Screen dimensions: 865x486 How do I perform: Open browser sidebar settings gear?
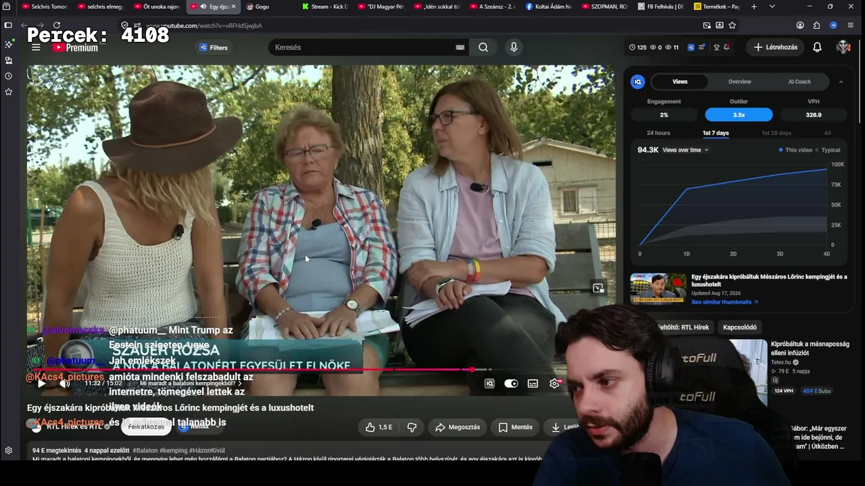(8, 450)
